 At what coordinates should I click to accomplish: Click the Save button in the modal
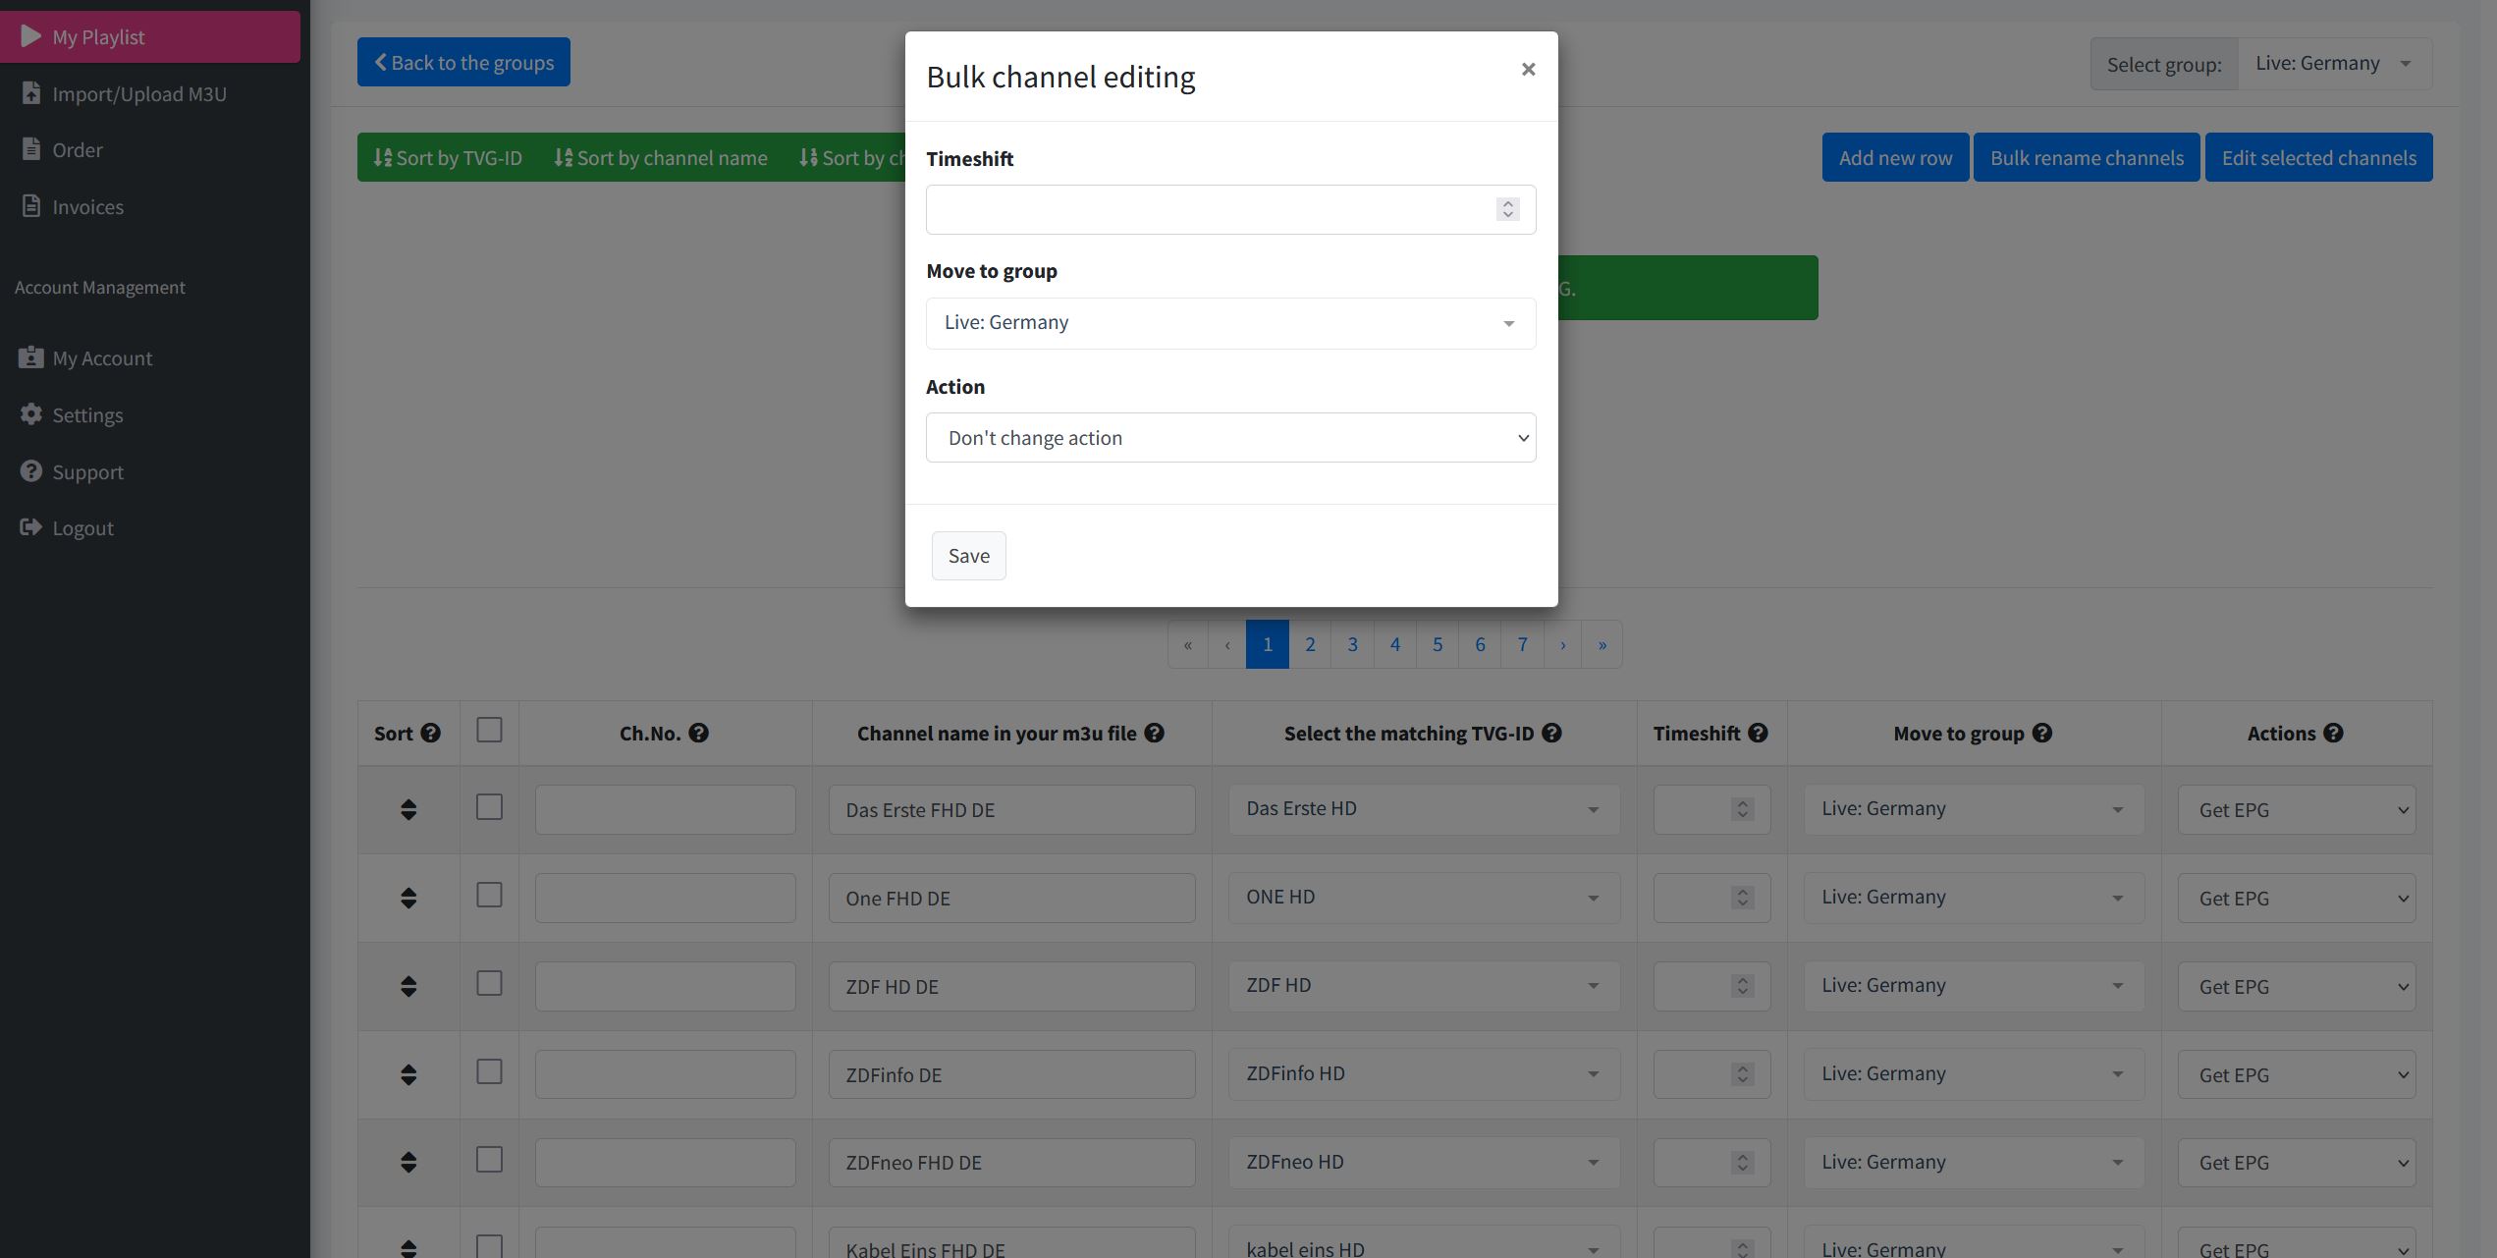click(x=968, y=555)
